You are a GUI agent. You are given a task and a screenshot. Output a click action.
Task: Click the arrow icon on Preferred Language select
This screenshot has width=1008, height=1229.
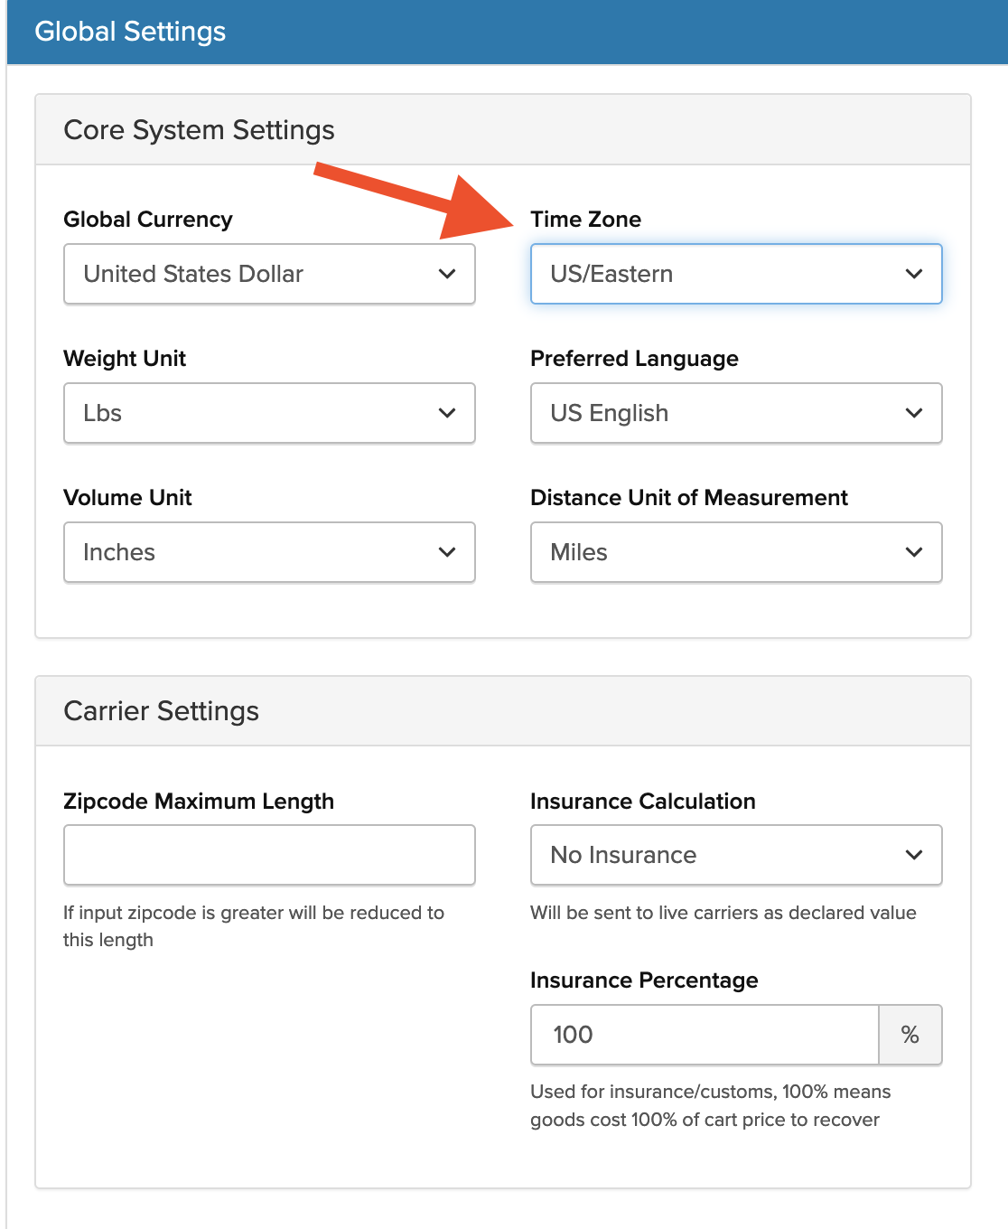(x=913, y=413)
